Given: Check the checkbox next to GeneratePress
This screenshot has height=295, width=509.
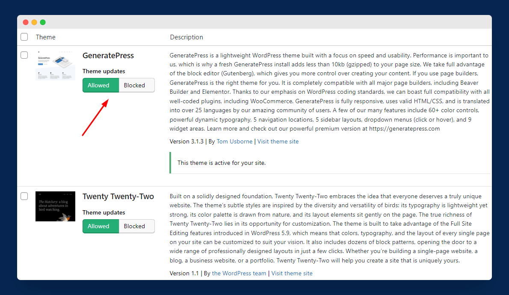Looking at the screenshot, I should [x=24, y=55].
